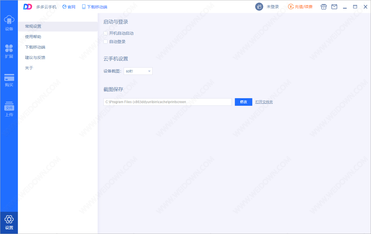Screen dimensions: 371x234
Task: Maximize the window
Action: (355, 7)
